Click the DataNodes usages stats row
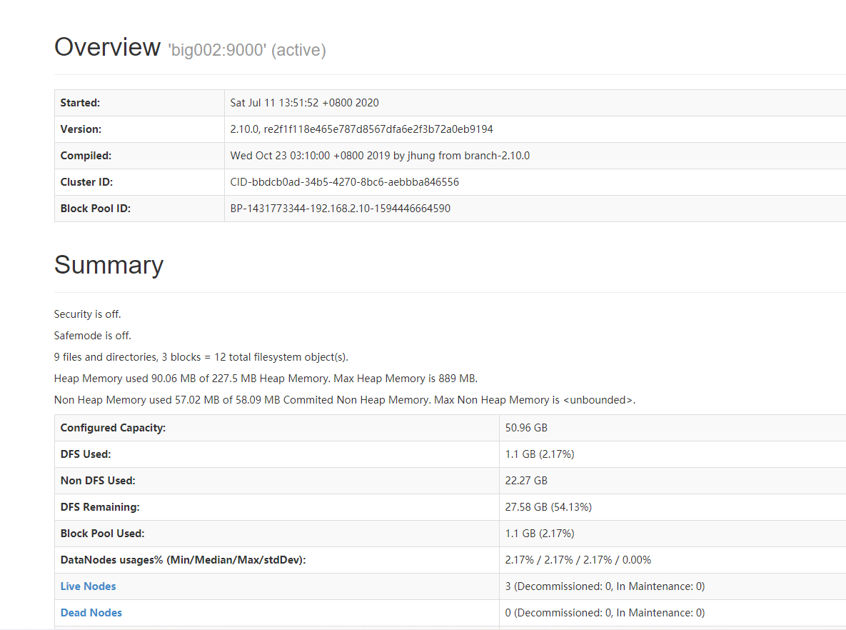Image resolution: width=846 pixels, height=630 pixels. click(x=578, y=559)
